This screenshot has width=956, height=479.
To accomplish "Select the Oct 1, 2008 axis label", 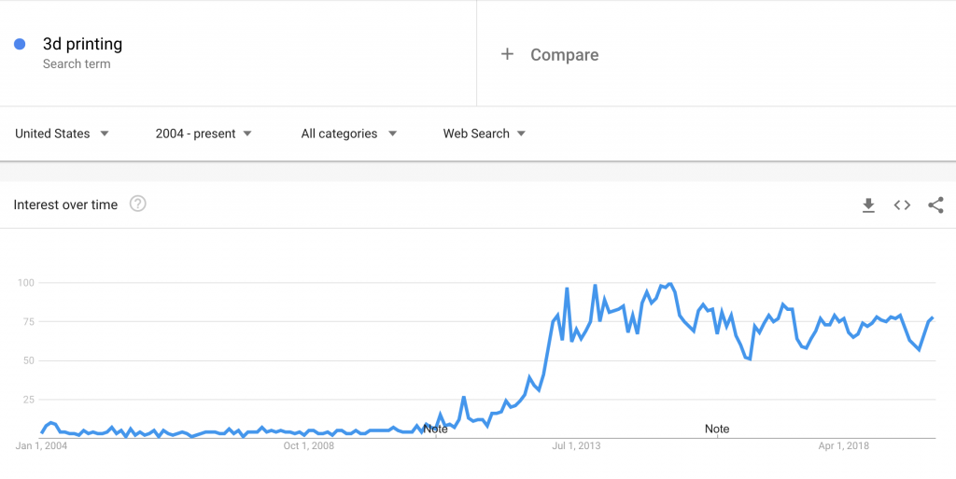I will pos(309,446).
